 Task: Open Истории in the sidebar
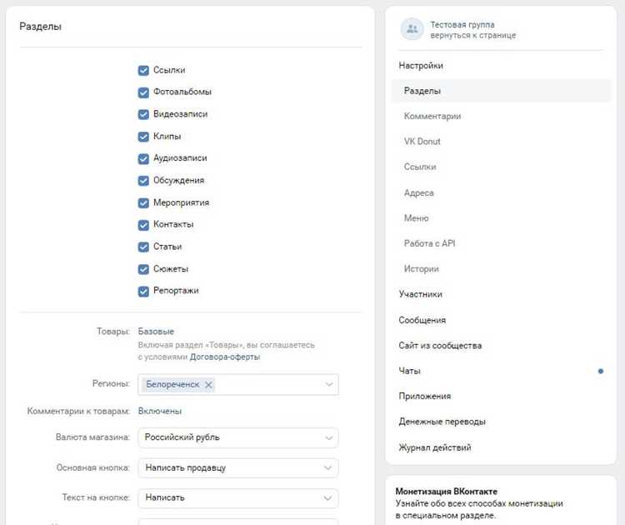tap(422, 268)
